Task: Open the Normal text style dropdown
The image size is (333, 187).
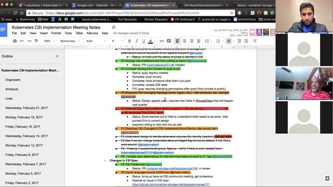Action: point(70,41)
